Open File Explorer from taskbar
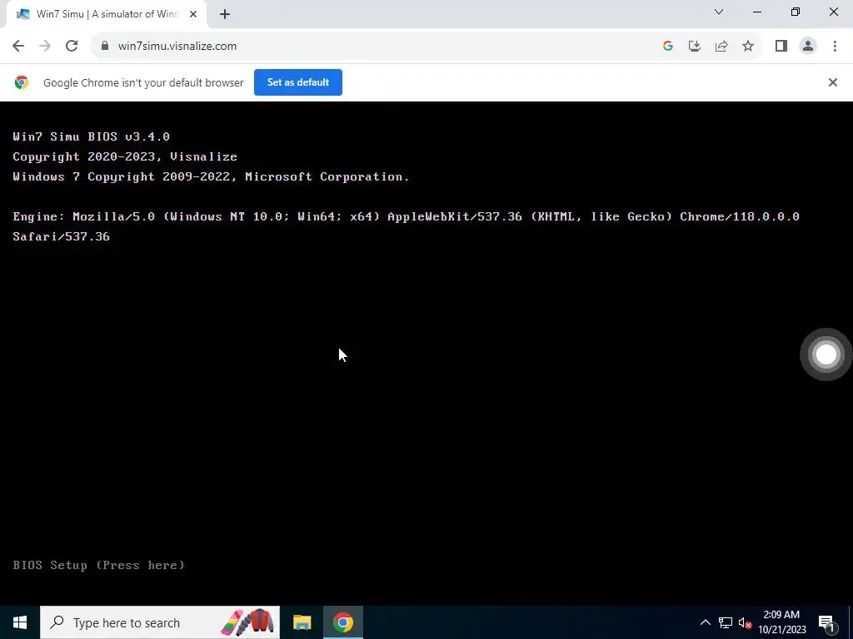Viewport: 853px width, 639px height. click(x=302, y=622)
